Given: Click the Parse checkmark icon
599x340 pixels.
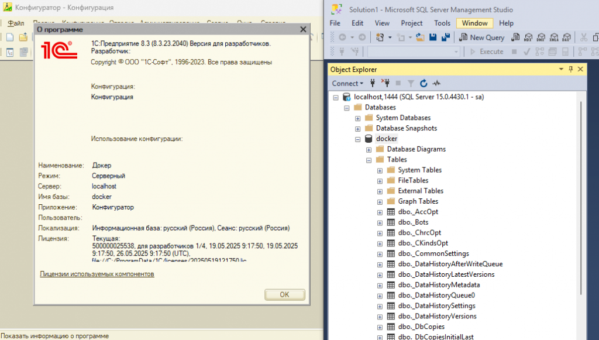Looking at the screenshot, I should tap(527, 51).
